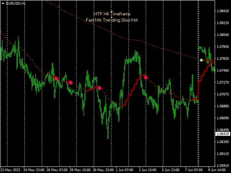
Task: Click the 29 May 15:00 time label
Action: click(80, 170)
